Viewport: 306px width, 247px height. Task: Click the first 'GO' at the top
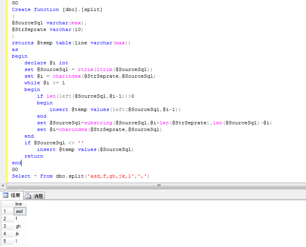[15, 3]
